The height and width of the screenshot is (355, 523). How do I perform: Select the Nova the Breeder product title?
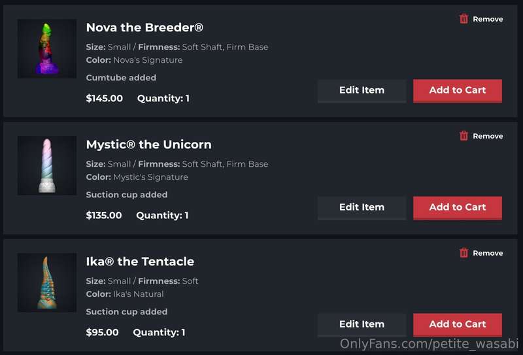[144, 27]
